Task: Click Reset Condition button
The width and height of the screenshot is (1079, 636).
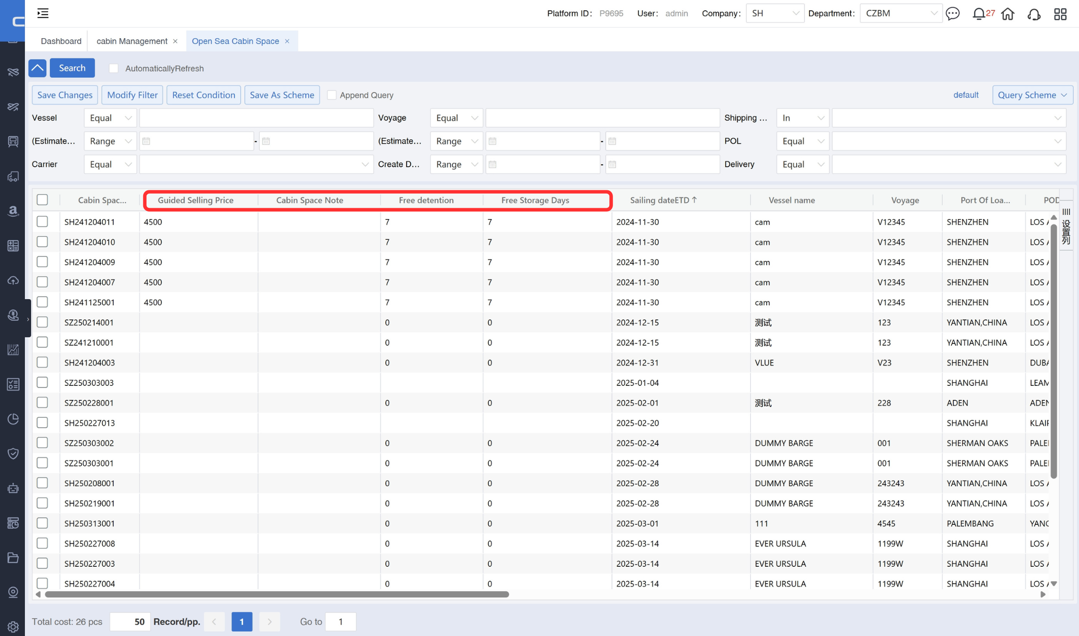Action: coord(204,95)
